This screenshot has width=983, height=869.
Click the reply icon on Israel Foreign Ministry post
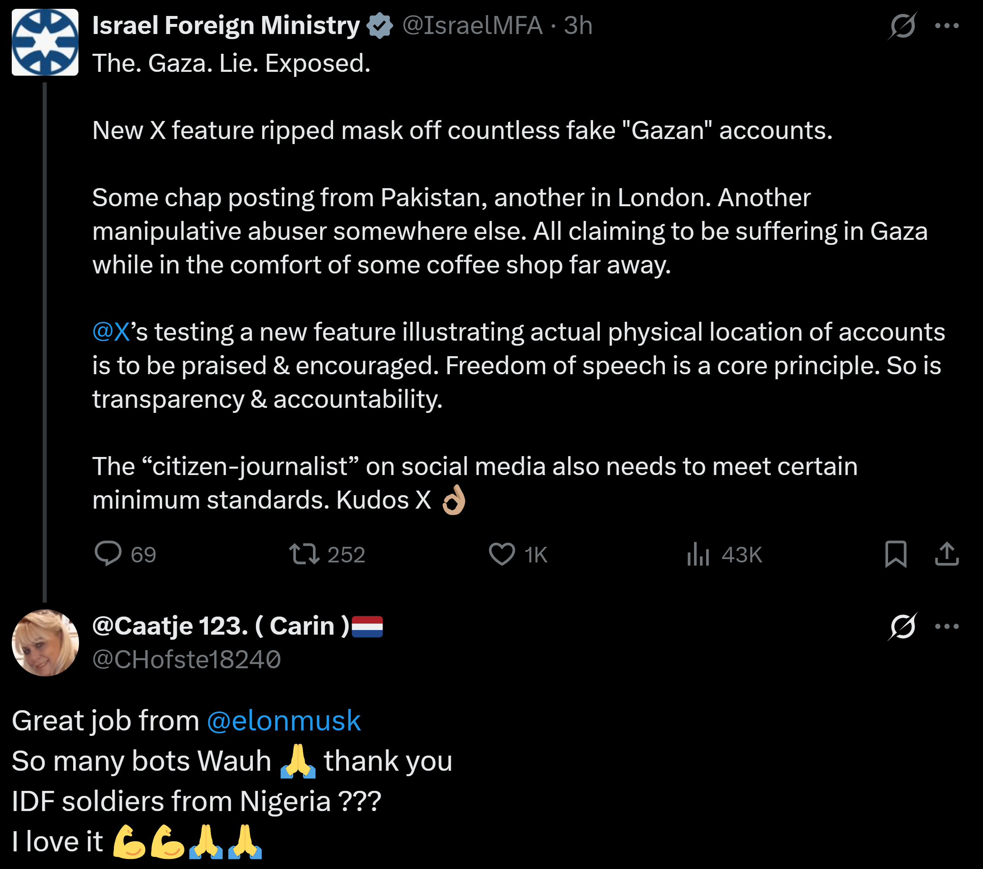pyautogui.click(x=108, y=554)
